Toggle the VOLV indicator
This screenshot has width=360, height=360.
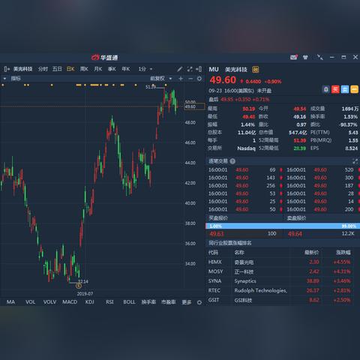point(49,302)
